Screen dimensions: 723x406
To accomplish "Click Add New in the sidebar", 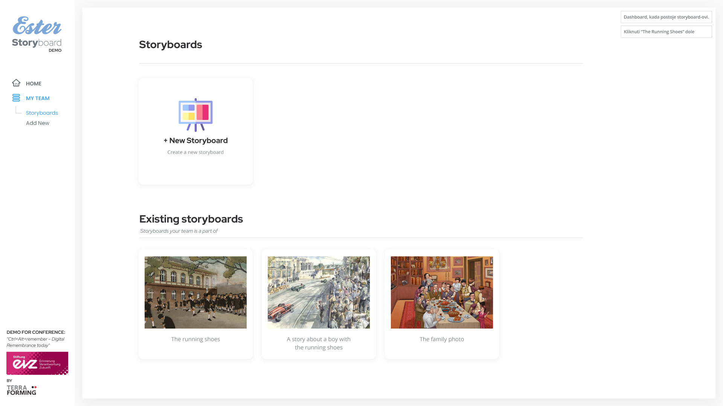I will pyautogui.click(x=38, y=123).
